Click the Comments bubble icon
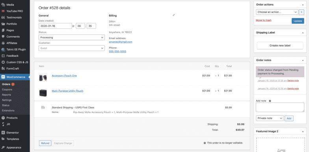 pyautogui.click(x=3, y=37)
